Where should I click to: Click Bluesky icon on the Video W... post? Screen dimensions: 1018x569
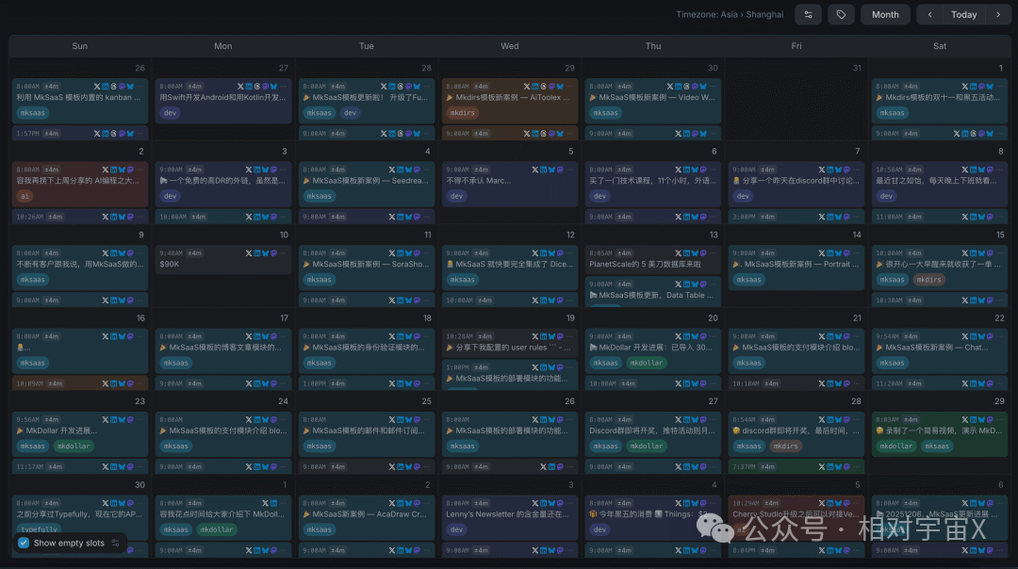pos(703,87)
